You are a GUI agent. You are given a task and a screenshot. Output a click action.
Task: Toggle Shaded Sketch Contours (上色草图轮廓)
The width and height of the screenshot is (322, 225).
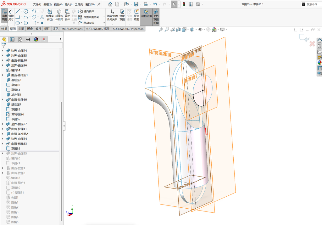click(156, 17)
